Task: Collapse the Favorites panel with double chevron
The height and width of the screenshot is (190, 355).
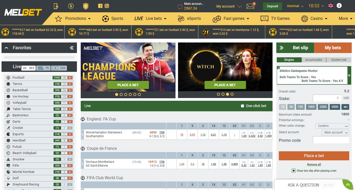Action: tap(72, 48)
